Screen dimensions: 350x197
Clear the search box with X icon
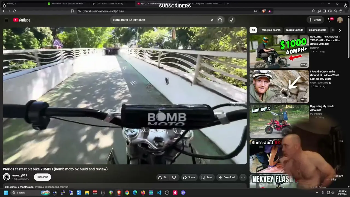[212, 20]
